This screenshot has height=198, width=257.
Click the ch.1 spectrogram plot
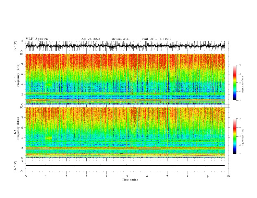click(125, 79)
